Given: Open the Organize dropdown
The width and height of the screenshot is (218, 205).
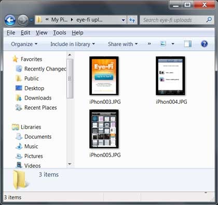Looking at the screenshot, I should pos(24,44).
